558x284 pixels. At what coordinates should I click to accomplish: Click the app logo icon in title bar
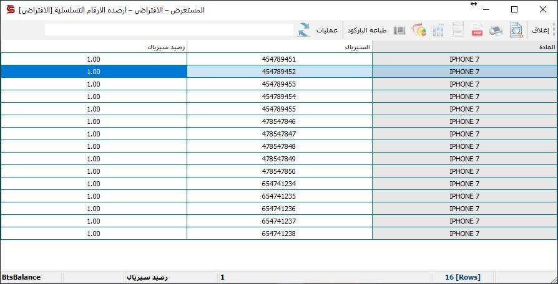coord(11,9)
